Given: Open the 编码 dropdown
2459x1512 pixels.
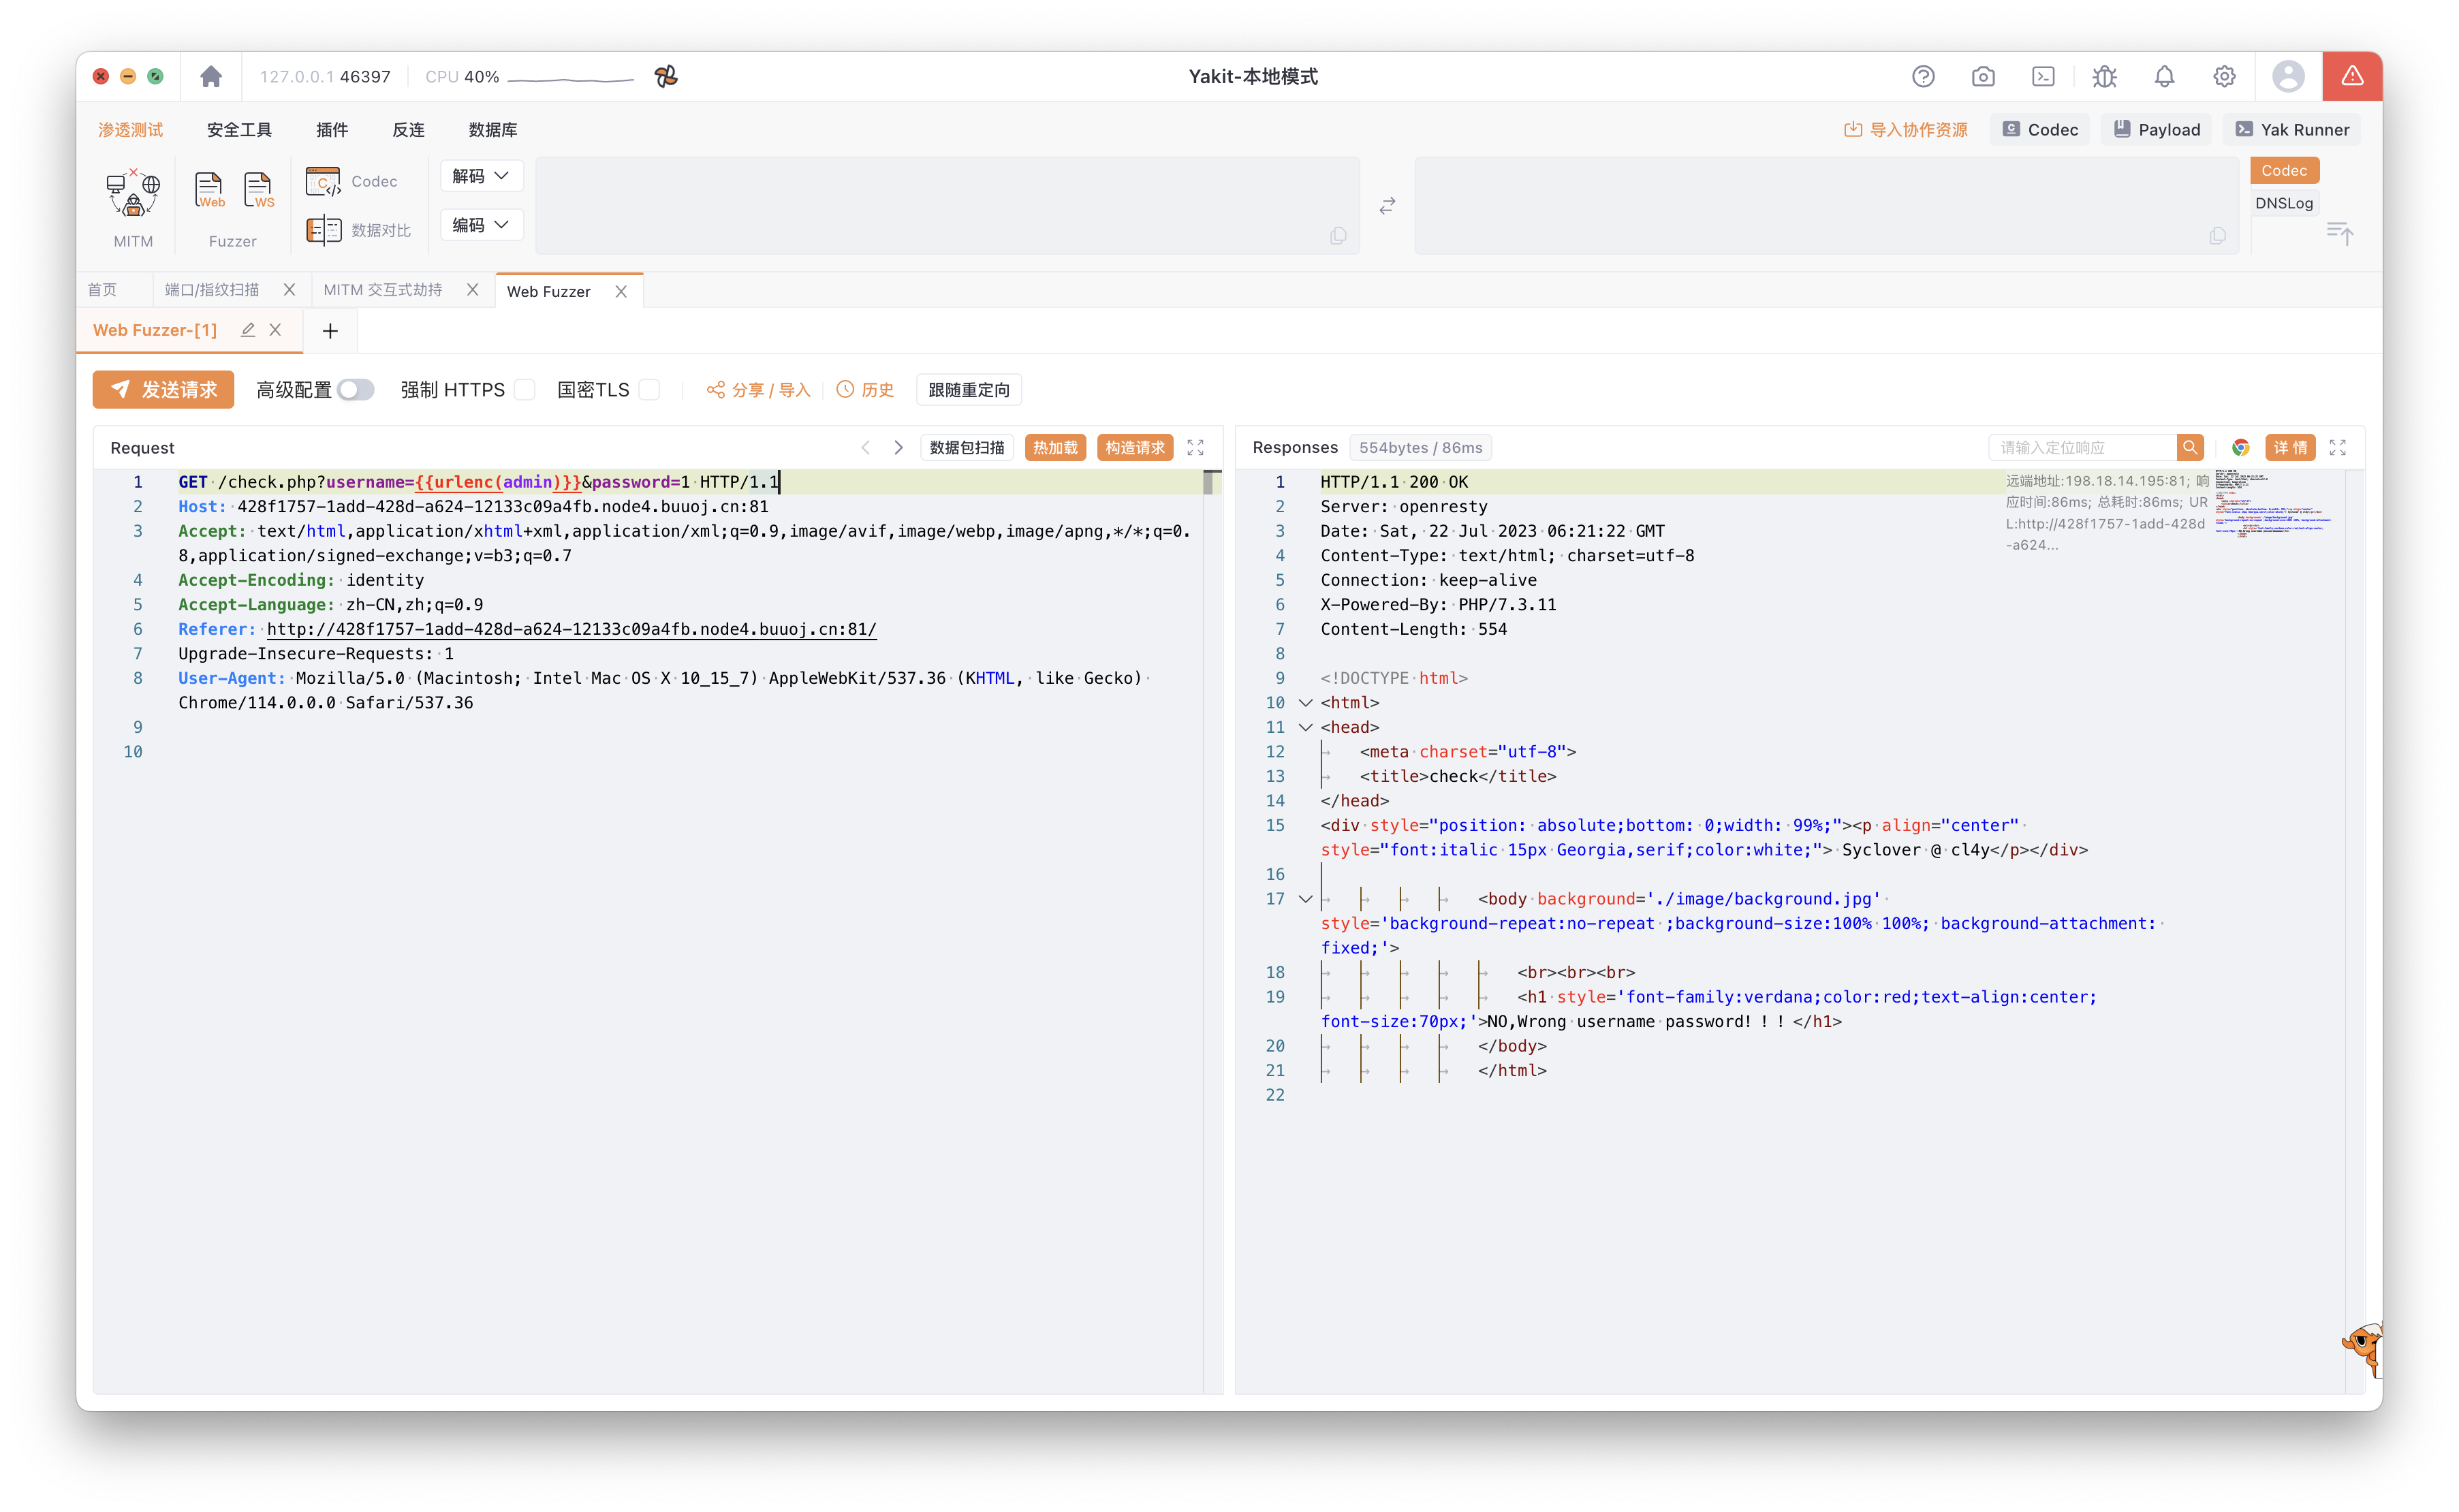Looking at the screenshot, I should click(x=481, y=225).
